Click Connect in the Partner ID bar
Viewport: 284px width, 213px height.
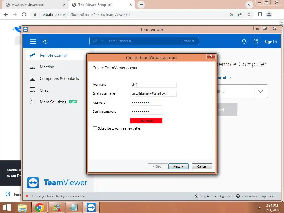(188, 41)
